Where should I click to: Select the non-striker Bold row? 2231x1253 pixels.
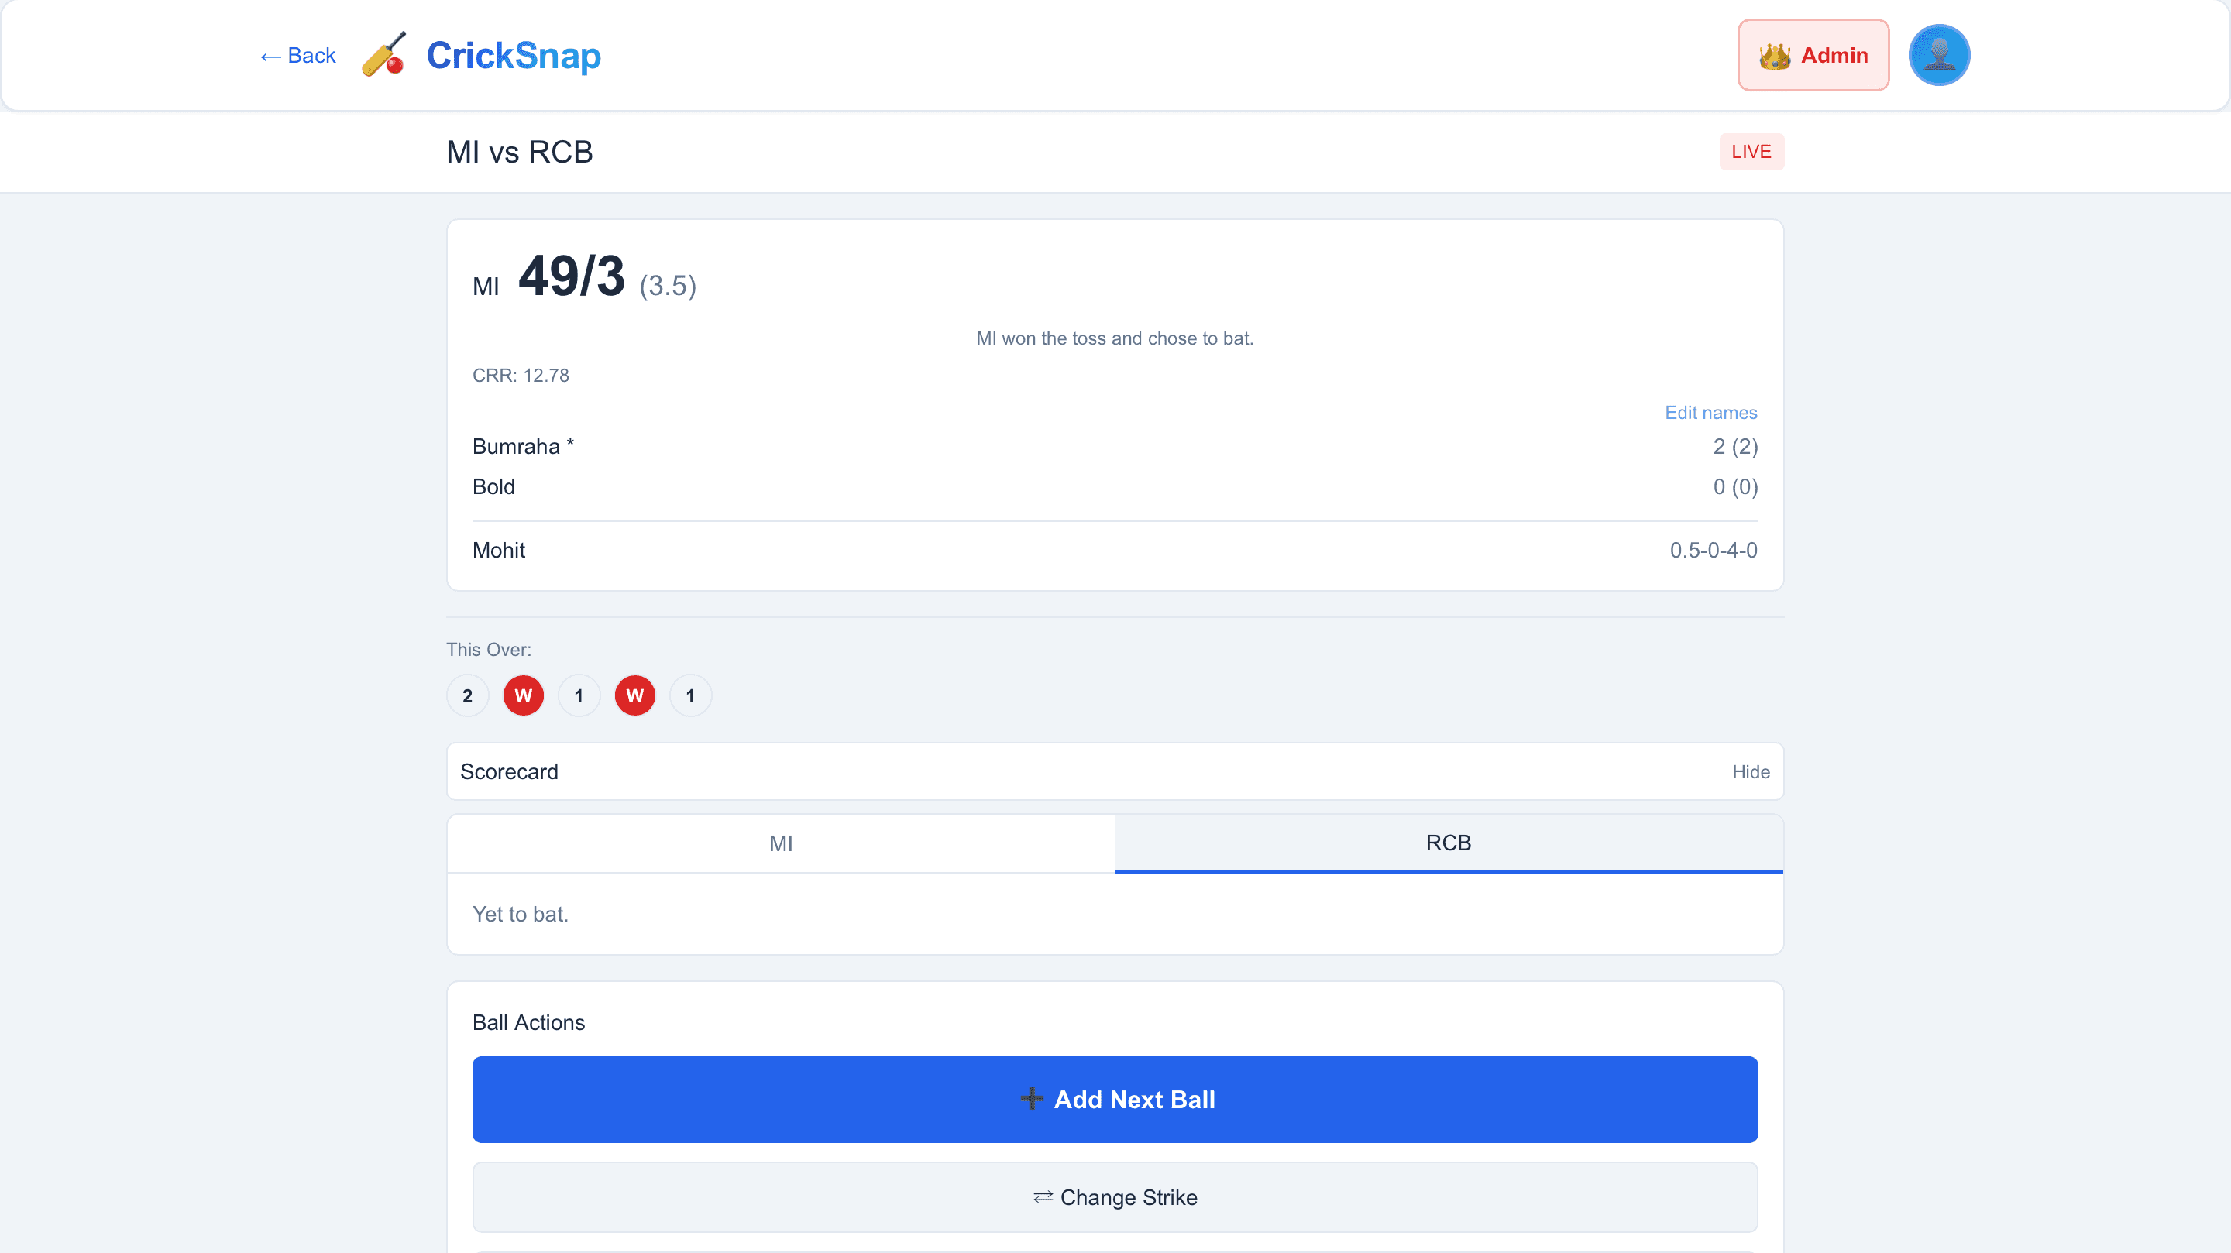pos(1115,486)
